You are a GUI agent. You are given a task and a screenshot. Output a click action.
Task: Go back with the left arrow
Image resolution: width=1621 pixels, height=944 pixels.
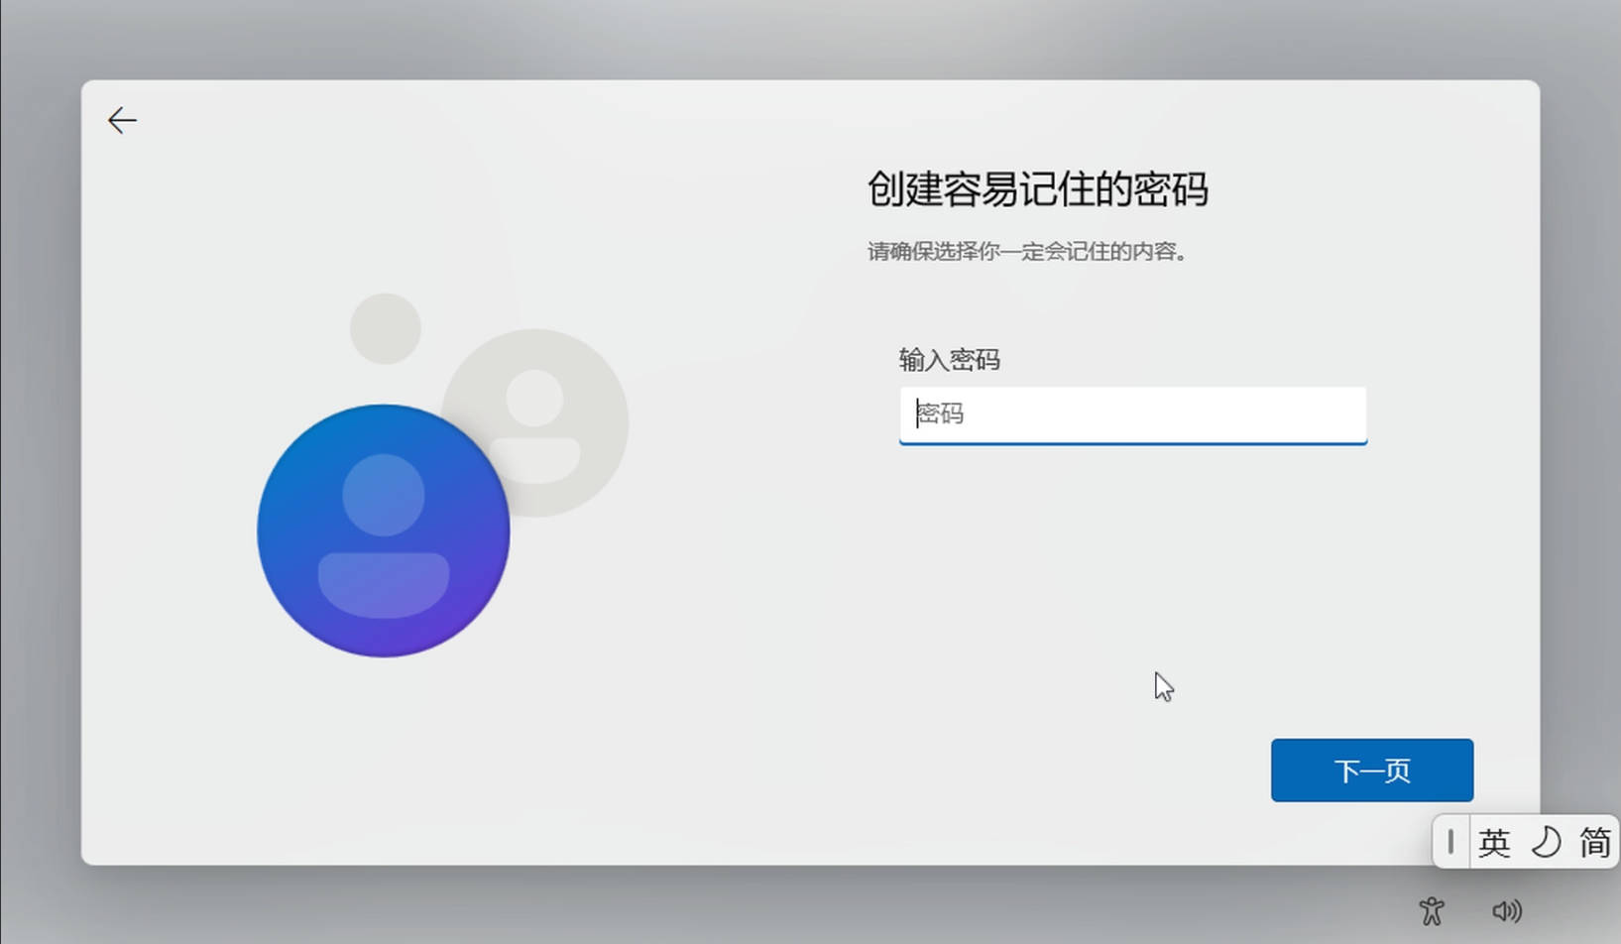click(x=122, y=120)
